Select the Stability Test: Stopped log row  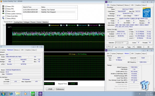click(49, 12)
